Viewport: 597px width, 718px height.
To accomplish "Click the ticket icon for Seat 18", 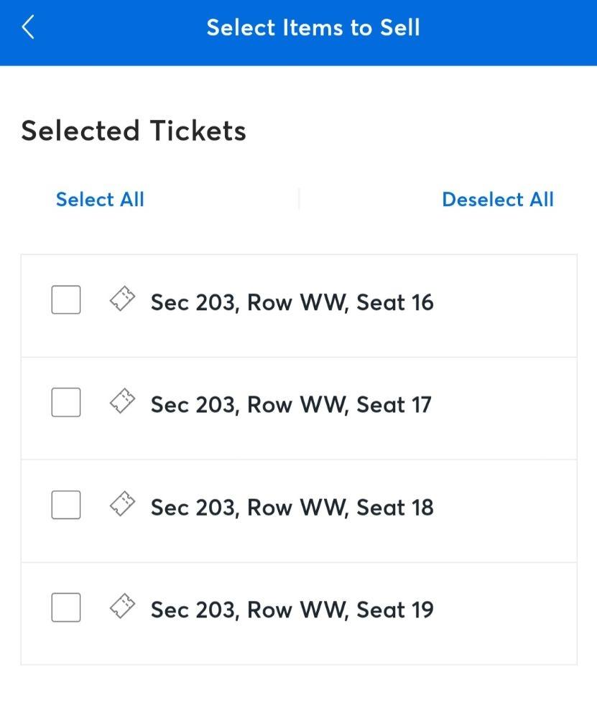I will (122, 504).
